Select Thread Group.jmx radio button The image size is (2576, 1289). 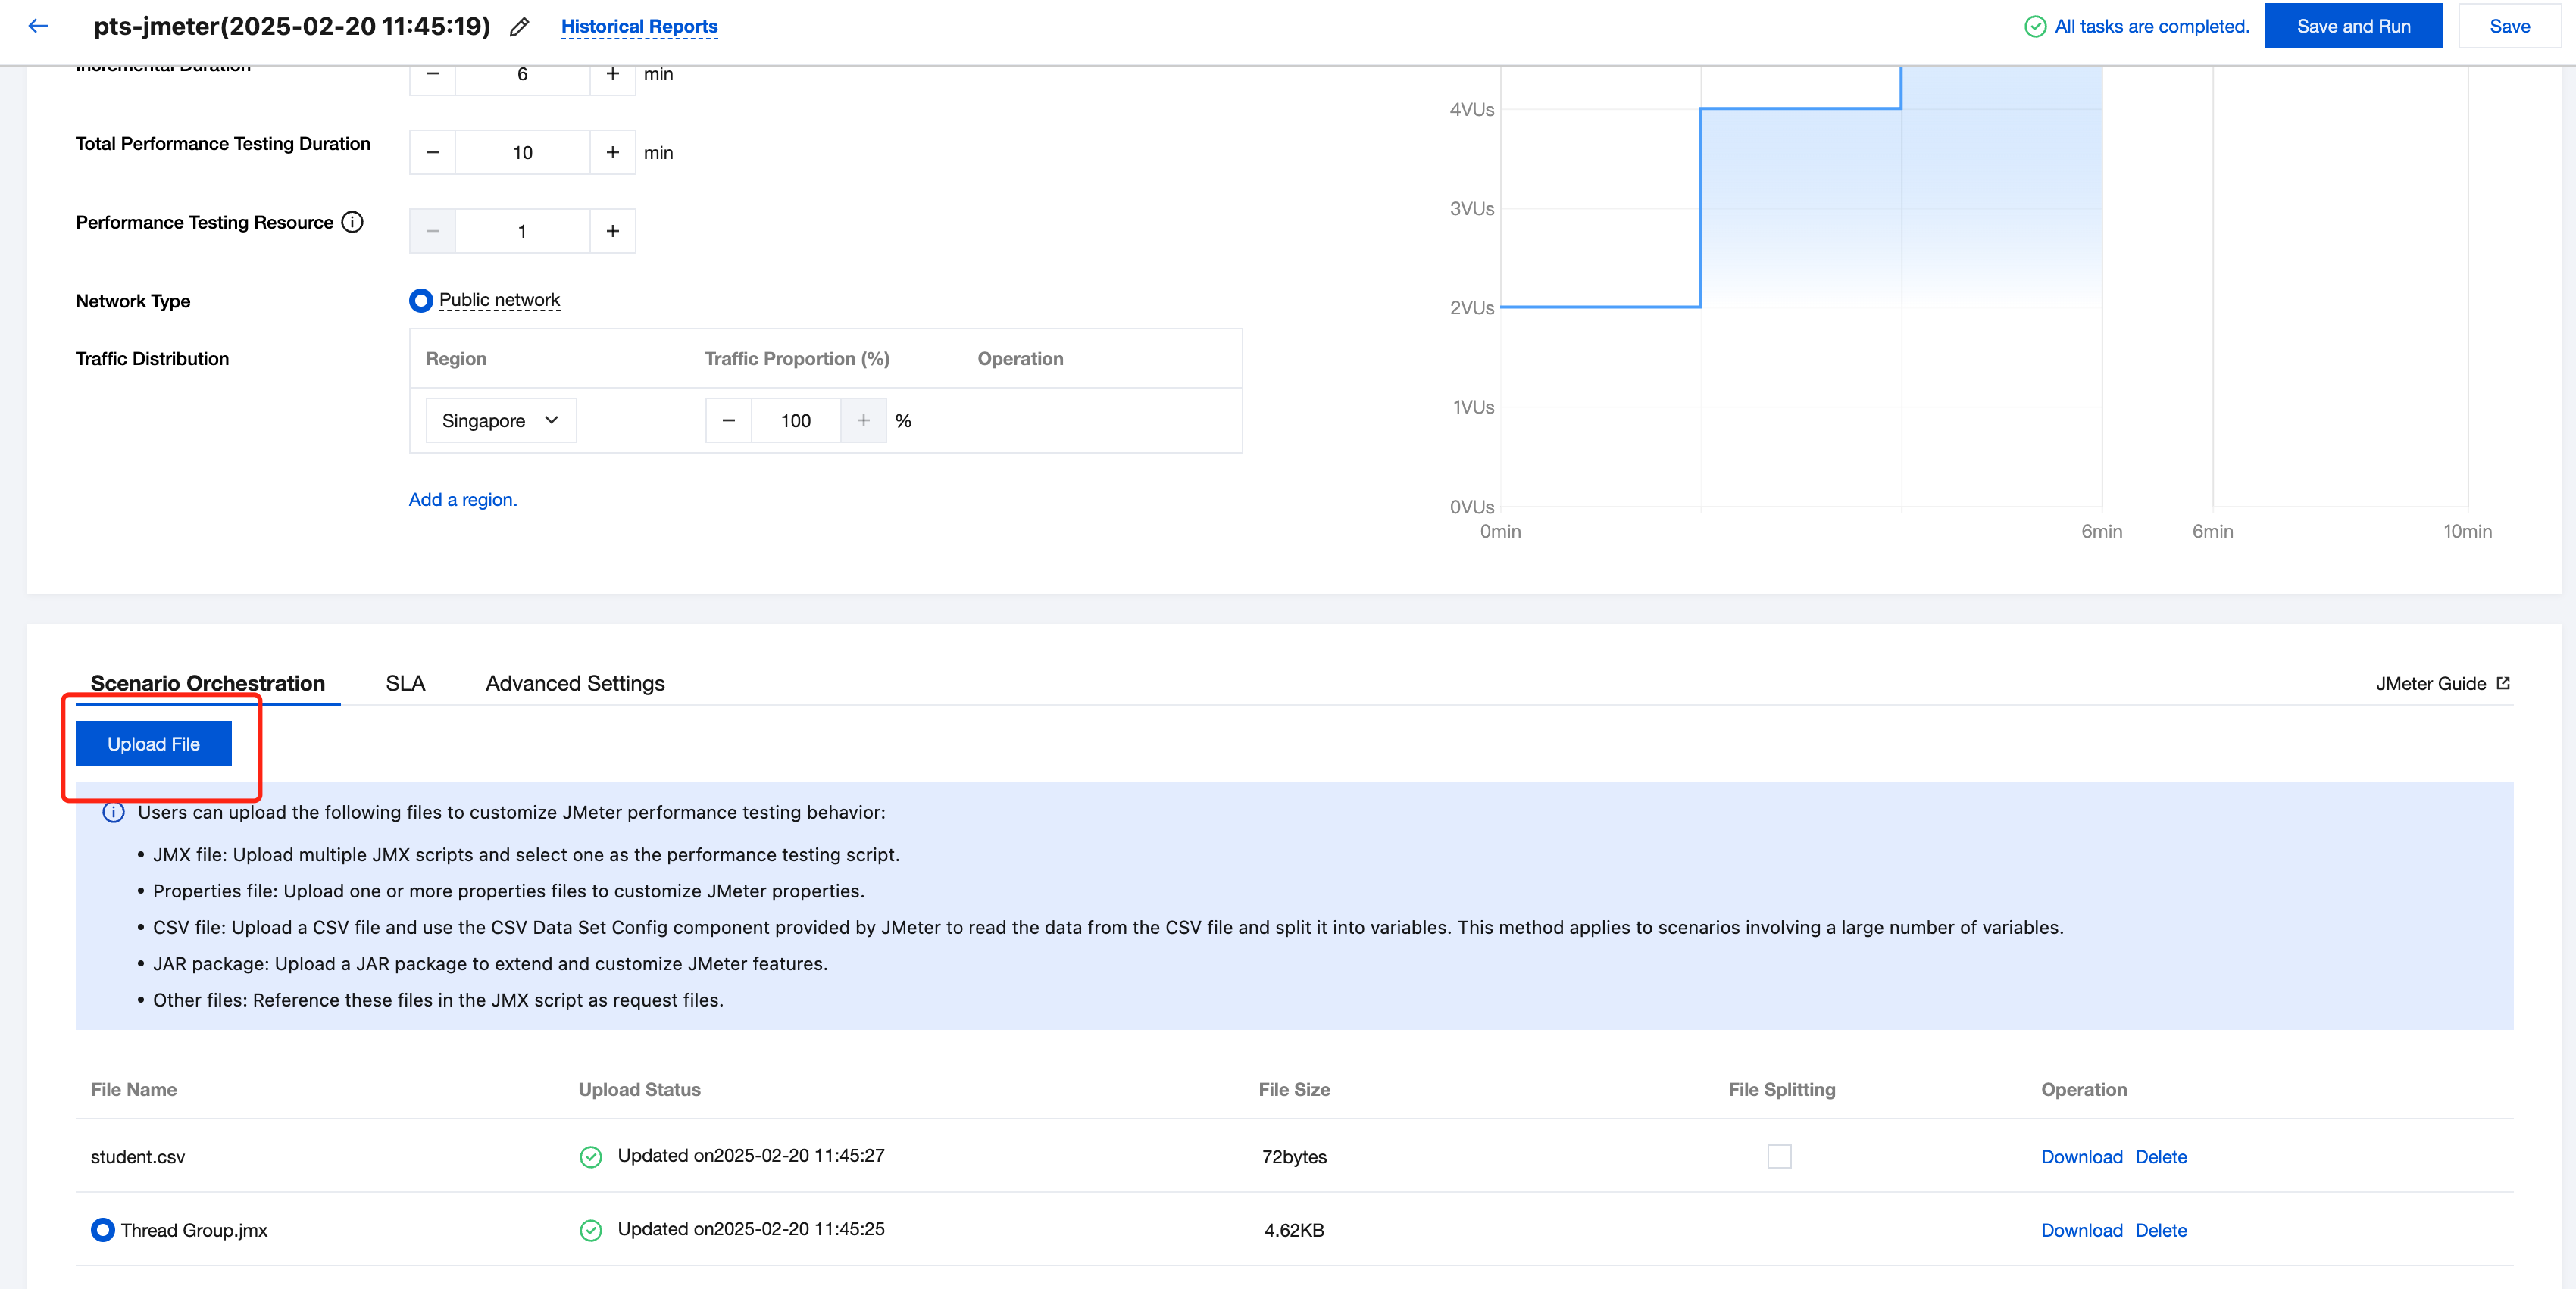pyautogui.click(x=102, y=1230)
